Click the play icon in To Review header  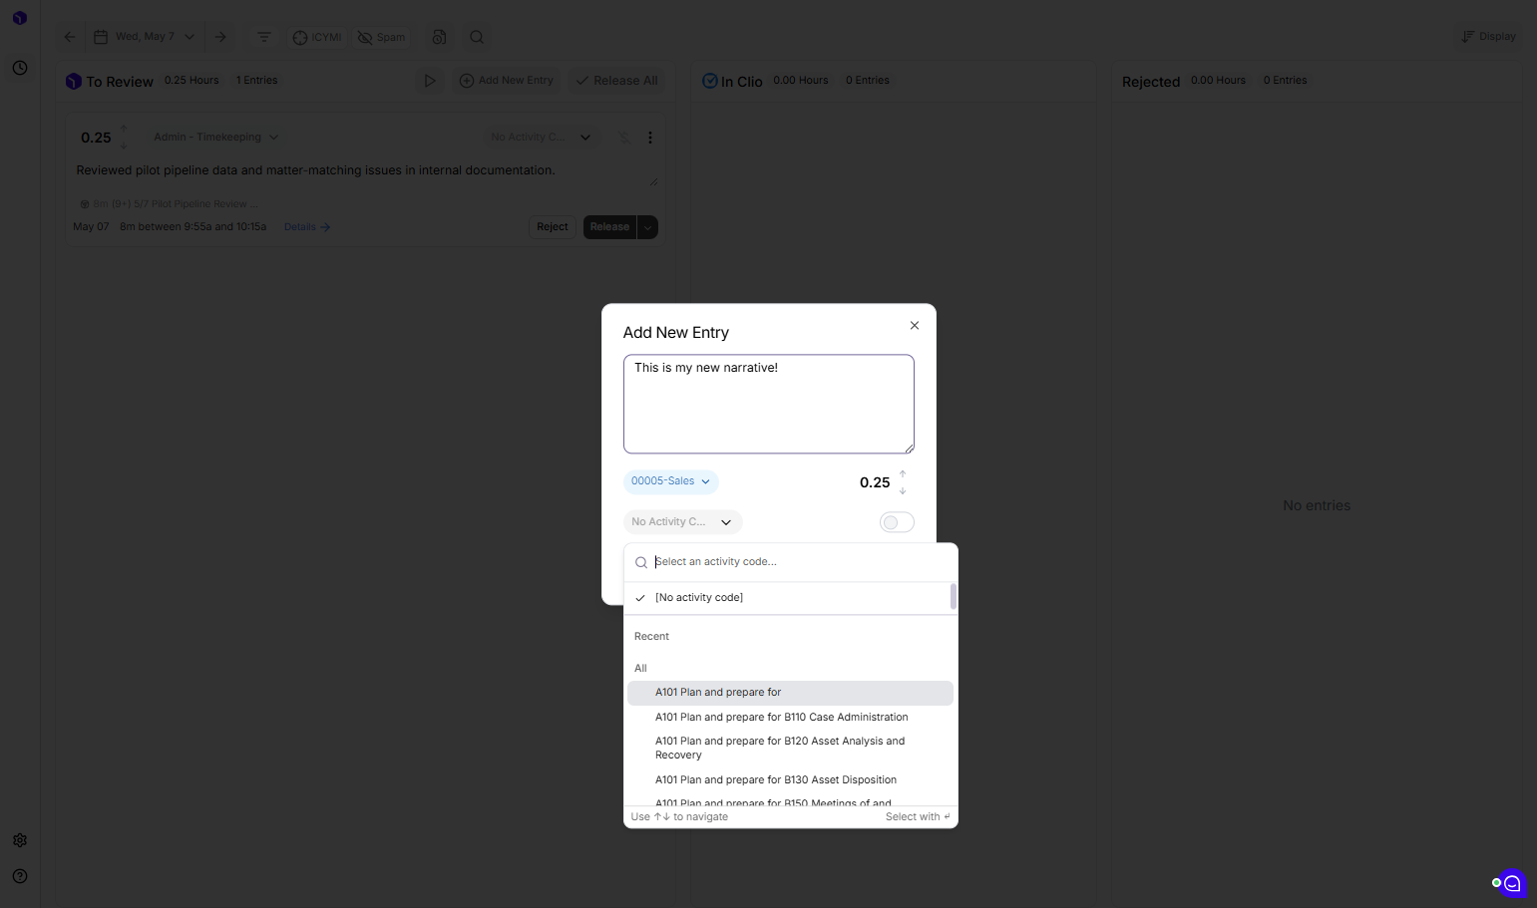pyautogui.click(x=430, y=81)
